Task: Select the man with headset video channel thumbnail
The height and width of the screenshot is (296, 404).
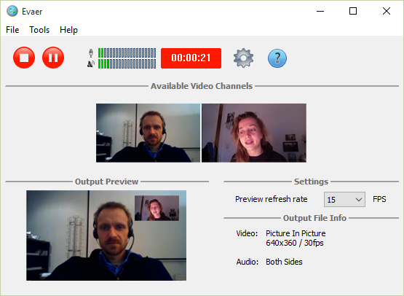Action: pyautogui.click(x=148, y=133)
